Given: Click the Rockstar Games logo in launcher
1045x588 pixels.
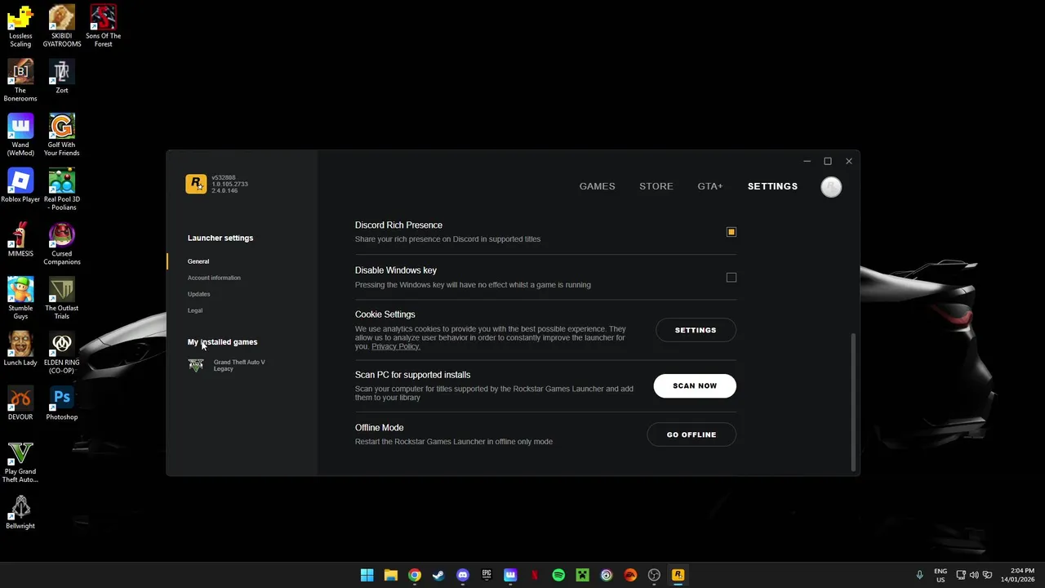Looking at the screenshot, I should point(196,184).
